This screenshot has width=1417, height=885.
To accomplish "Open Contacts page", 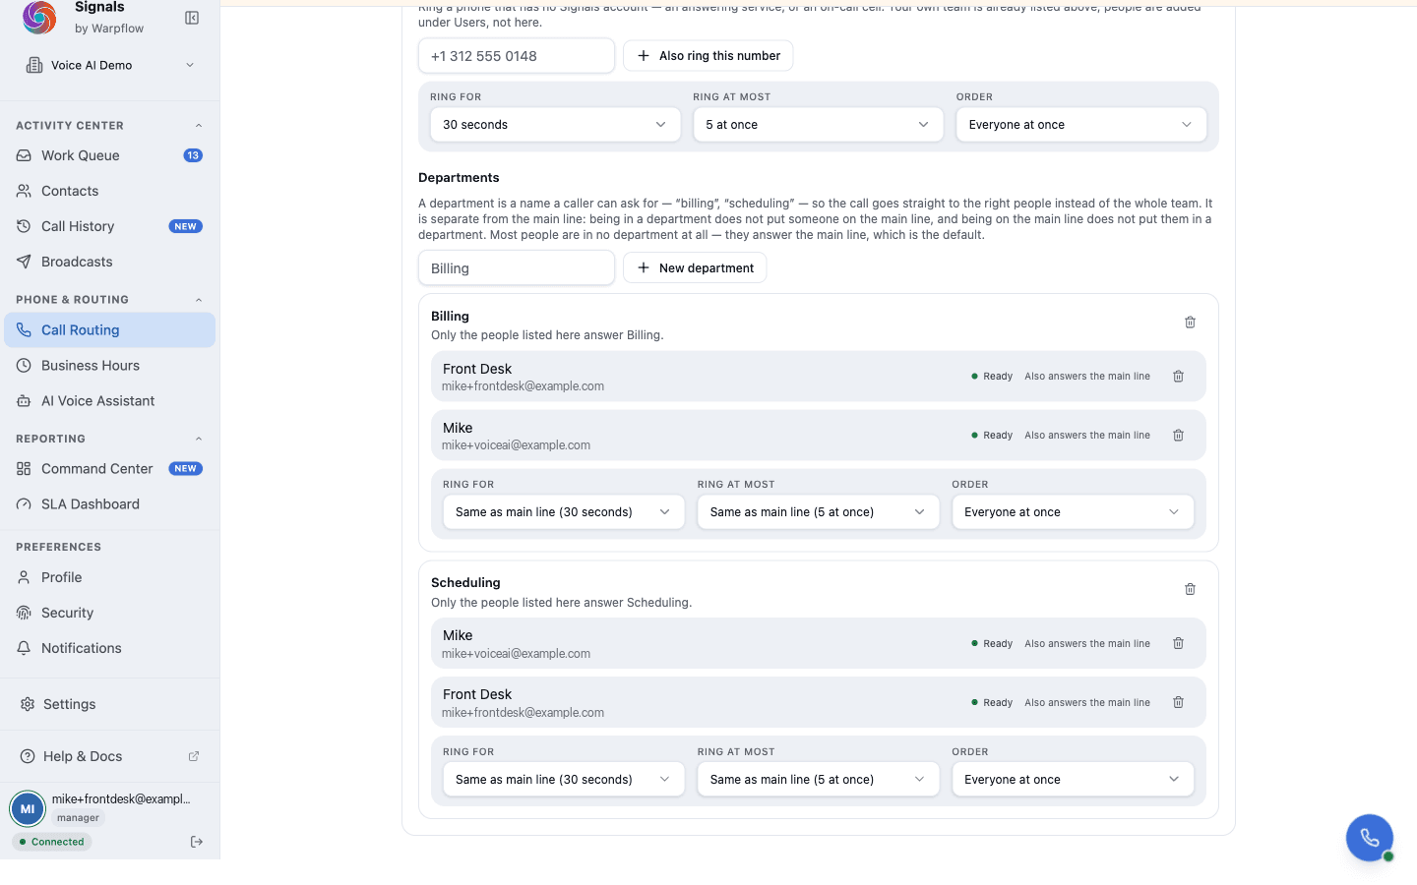I will [110, 191].
